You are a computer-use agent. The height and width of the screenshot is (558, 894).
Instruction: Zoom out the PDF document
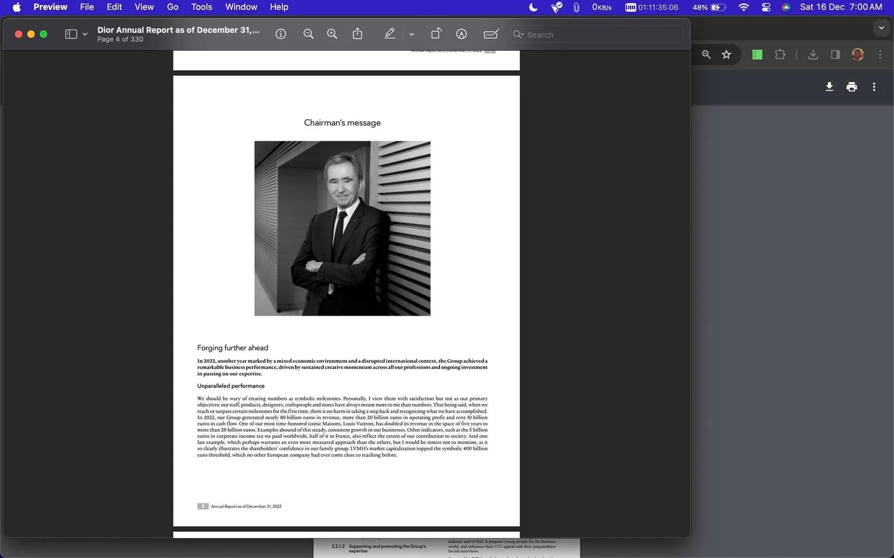pyautogui.click(x=308, y=34)
